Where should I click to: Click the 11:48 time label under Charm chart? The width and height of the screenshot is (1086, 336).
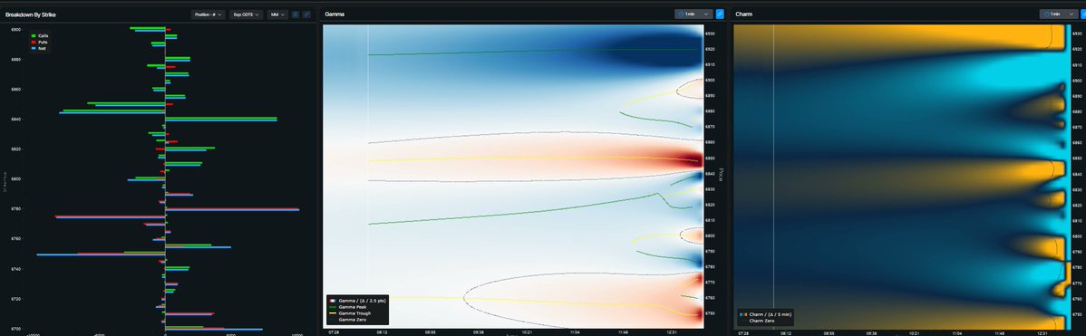click(x=999, y=332)
